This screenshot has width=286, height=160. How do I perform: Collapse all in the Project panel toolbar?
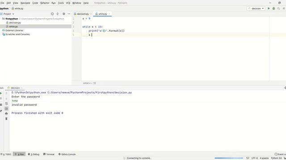click(58, 14)
